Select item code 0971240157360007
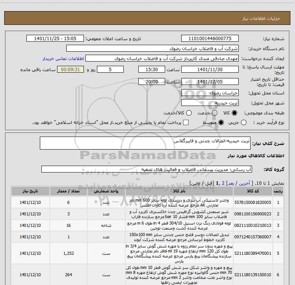 (253, 237)
